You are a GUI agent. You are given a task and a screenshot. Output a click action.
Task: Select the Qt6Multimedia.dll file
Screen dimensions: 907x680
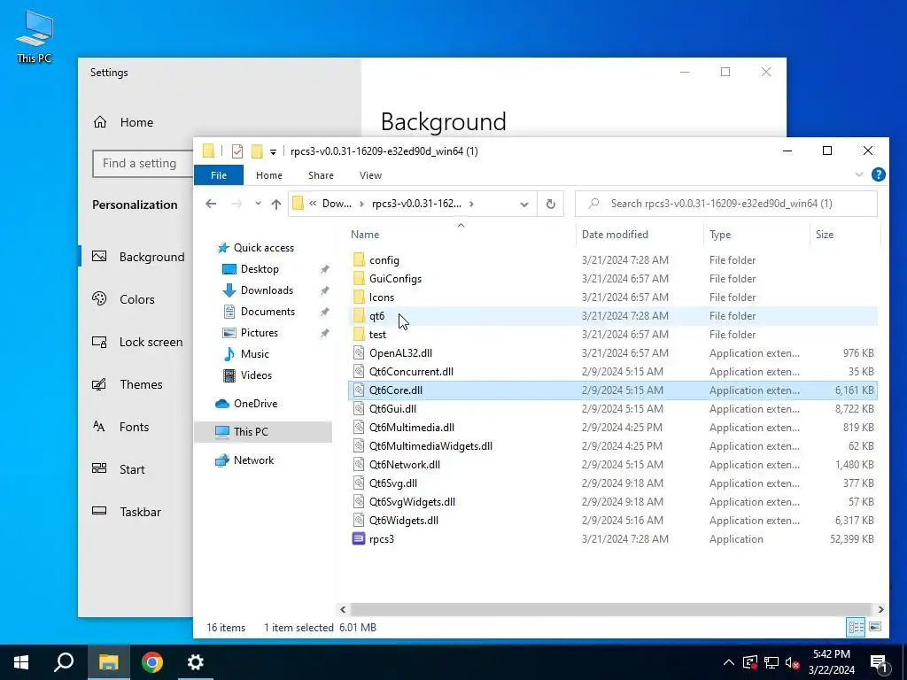click(x=411, y=428)
